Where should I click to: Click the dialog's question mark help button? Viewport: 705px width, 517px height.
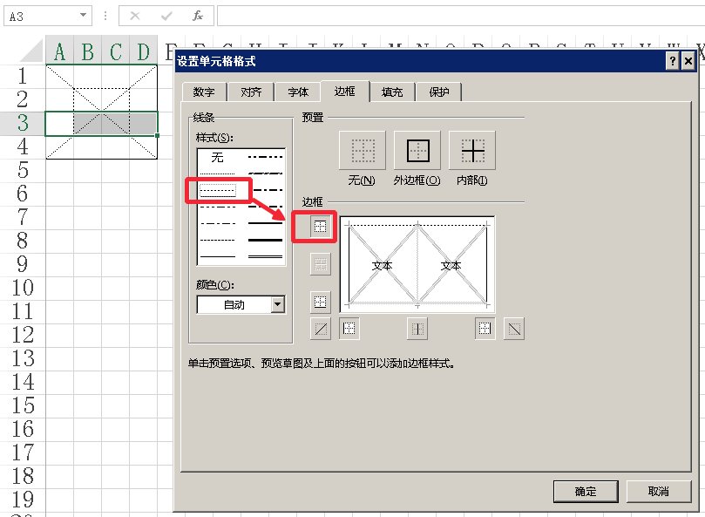pyautogui.click(x=673, y=60)
